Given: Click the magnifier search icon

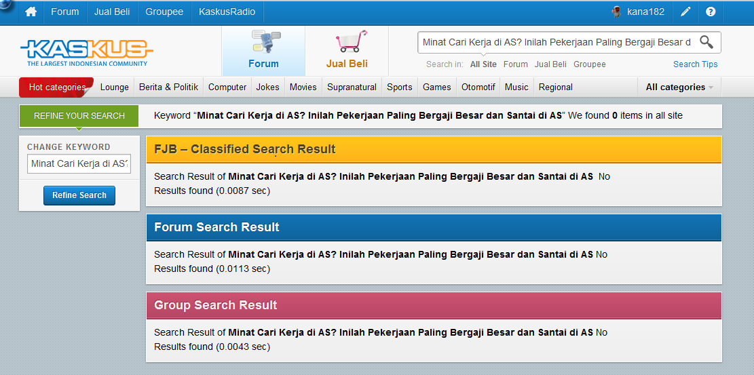Looking at the screenshot, I should [706, 42].
